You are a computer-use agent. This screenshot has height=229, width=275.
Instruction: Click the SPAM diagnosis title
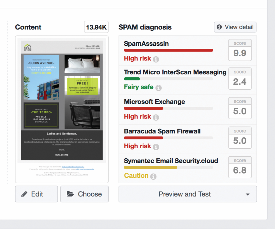coord(145,27)
